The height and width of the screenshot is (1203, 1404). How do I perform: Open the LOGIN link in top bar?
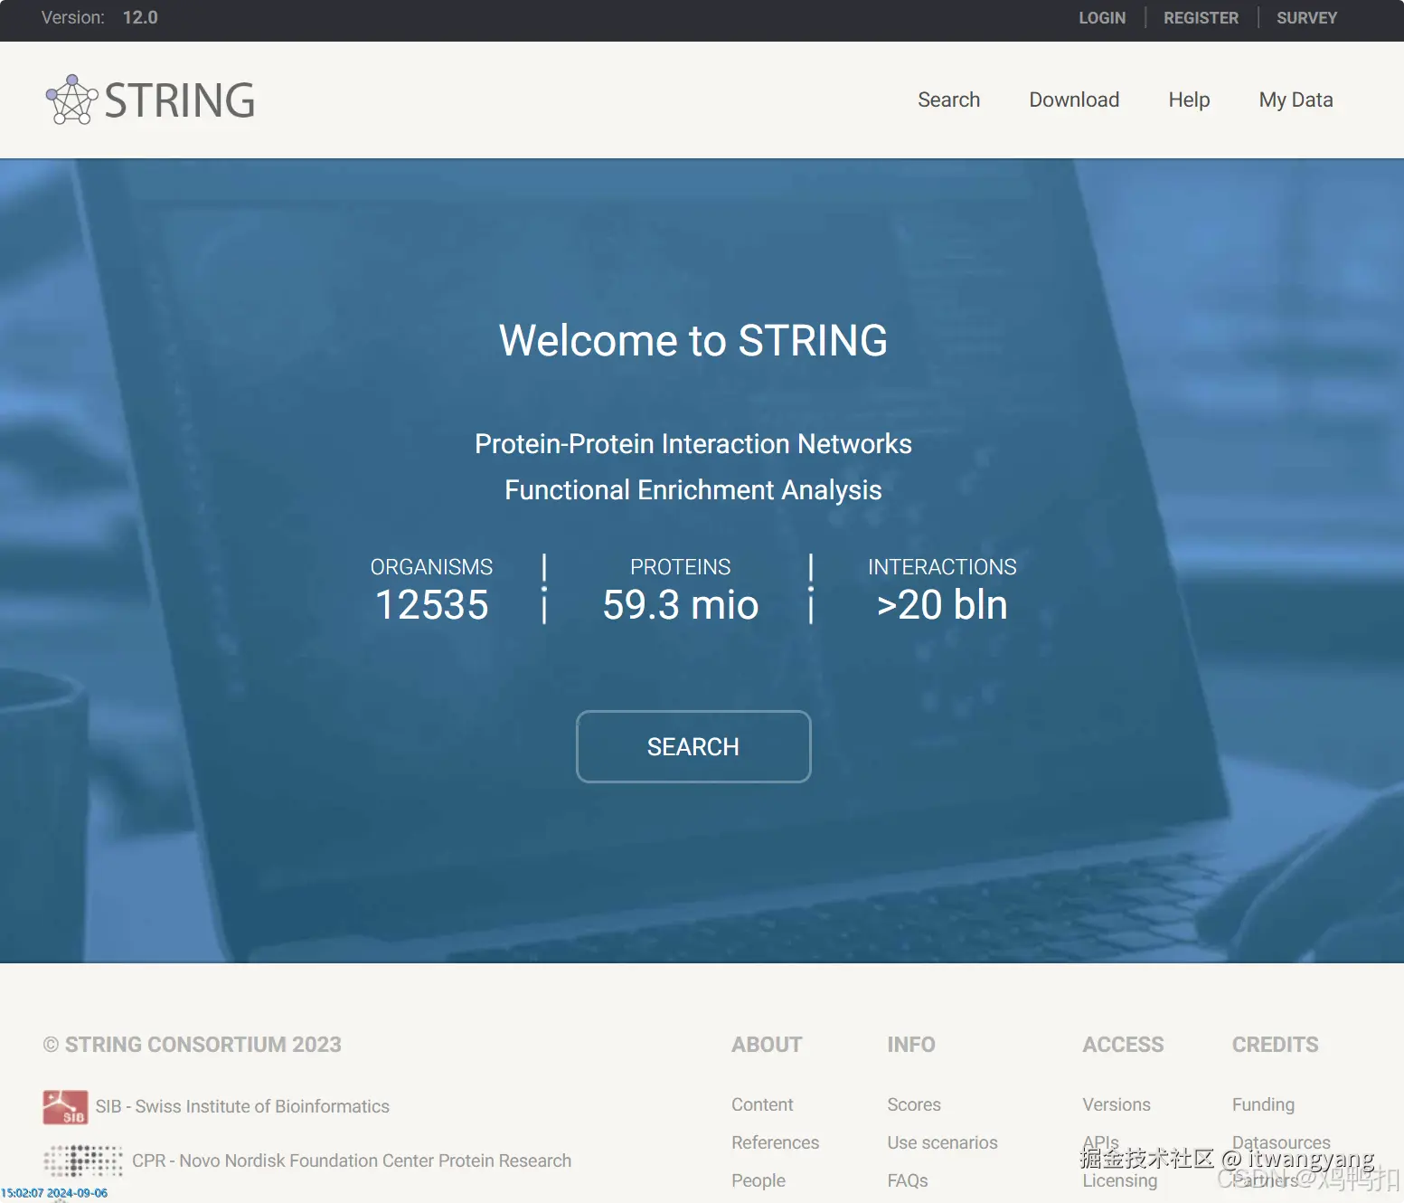click(x=1102, y=18)
